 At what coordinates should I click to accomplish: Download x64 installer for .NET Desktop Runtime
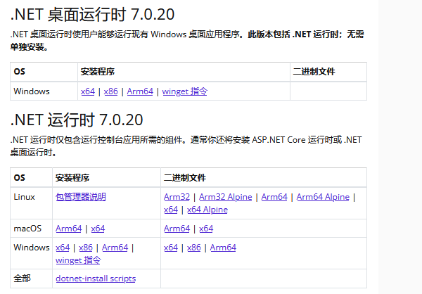[87, 91]
